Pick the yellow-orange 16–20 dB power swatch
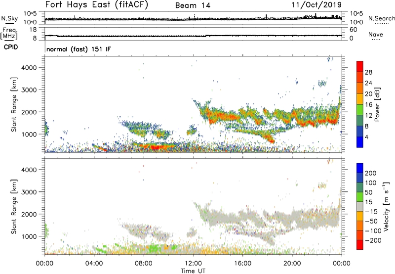The image size is (395, 274). pyautogui.click(x=360, y=98)
